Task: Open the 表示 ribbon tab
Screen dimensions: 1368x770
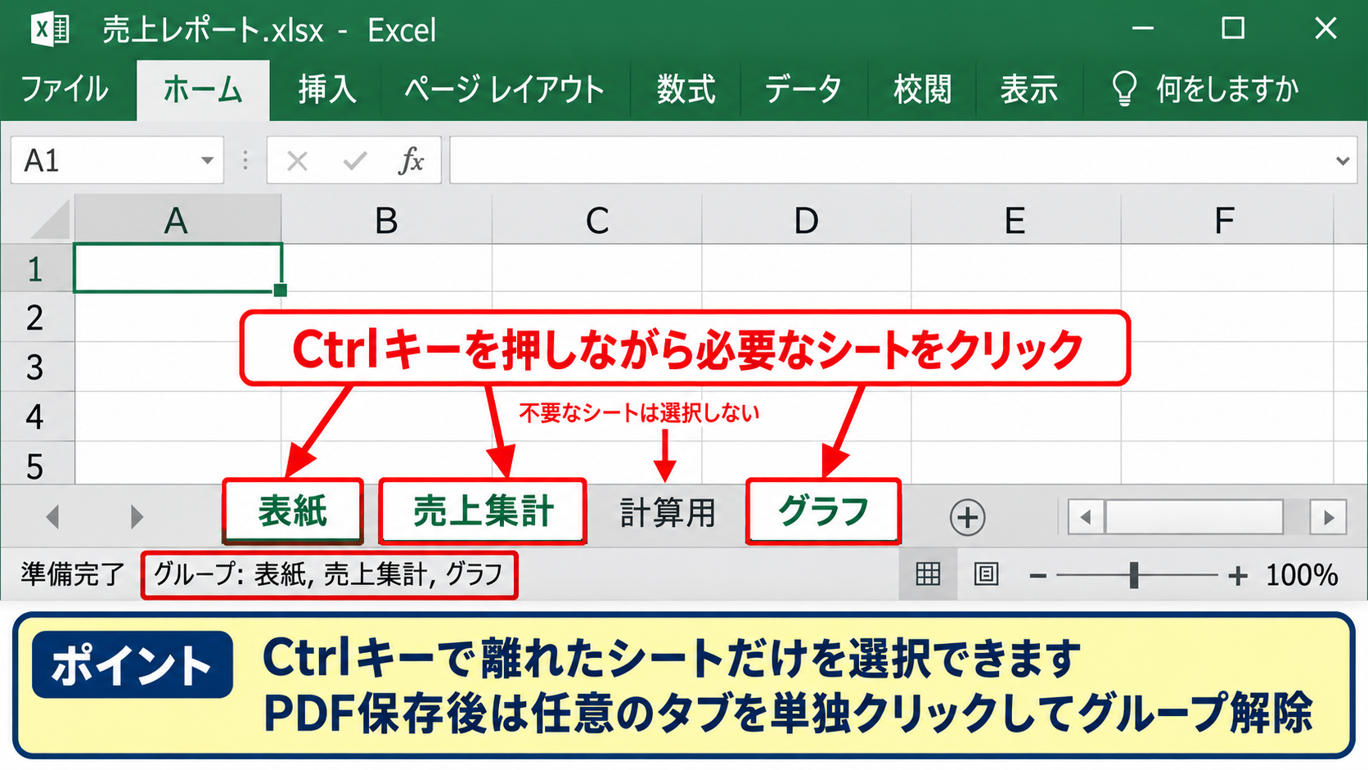Action: pyautogui.click(x=1028, y=89)
